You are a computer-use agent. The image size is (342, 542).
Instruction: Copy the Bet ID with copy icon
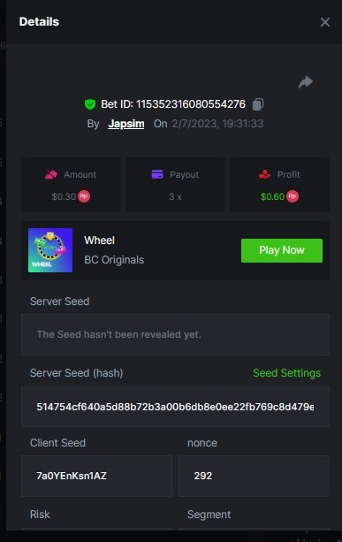point(258,104)
